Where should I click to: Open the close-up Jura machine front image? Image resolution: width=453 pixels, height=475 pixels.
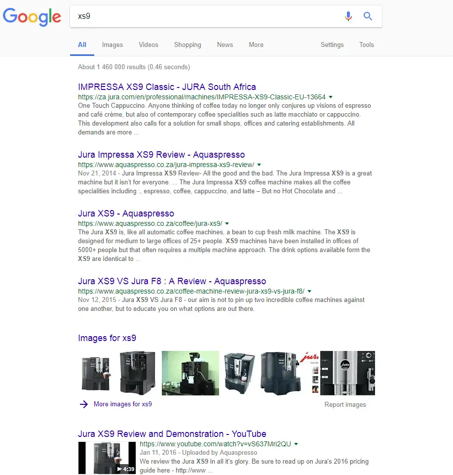pyautogui.click(x=348, y=373)
